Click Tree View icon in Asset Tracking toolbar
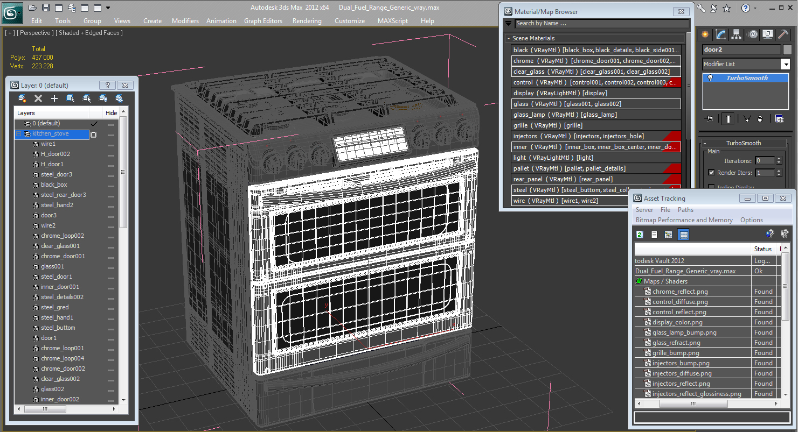The image size is (798, 432). (669, 235)
